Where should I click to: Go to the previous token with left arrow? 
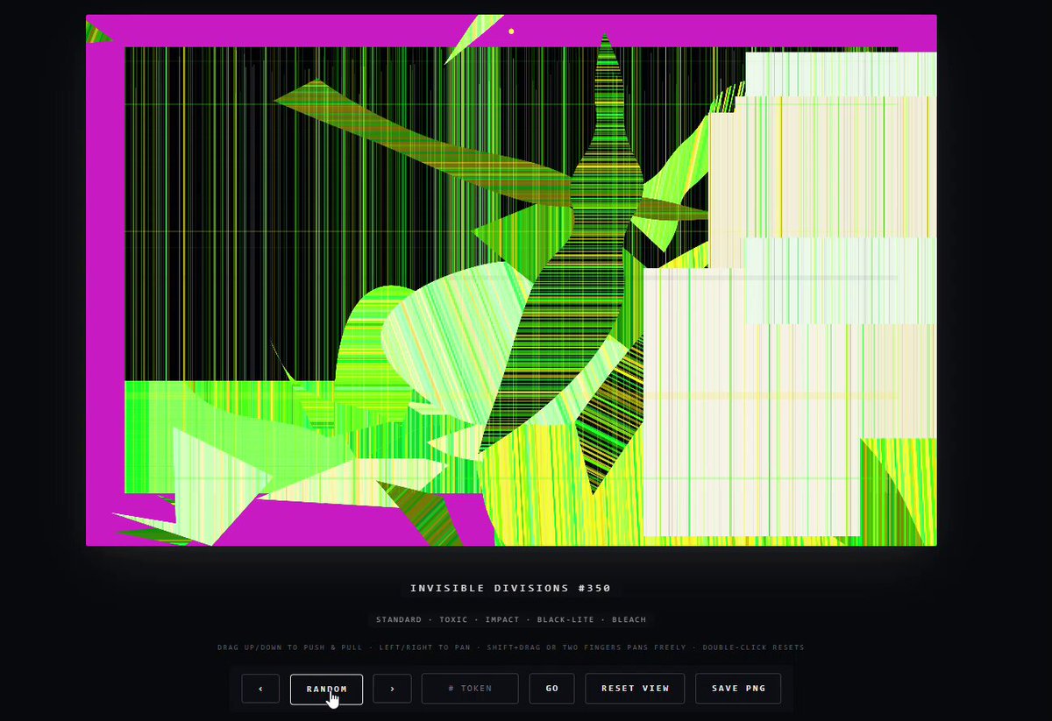pos(260,689)
